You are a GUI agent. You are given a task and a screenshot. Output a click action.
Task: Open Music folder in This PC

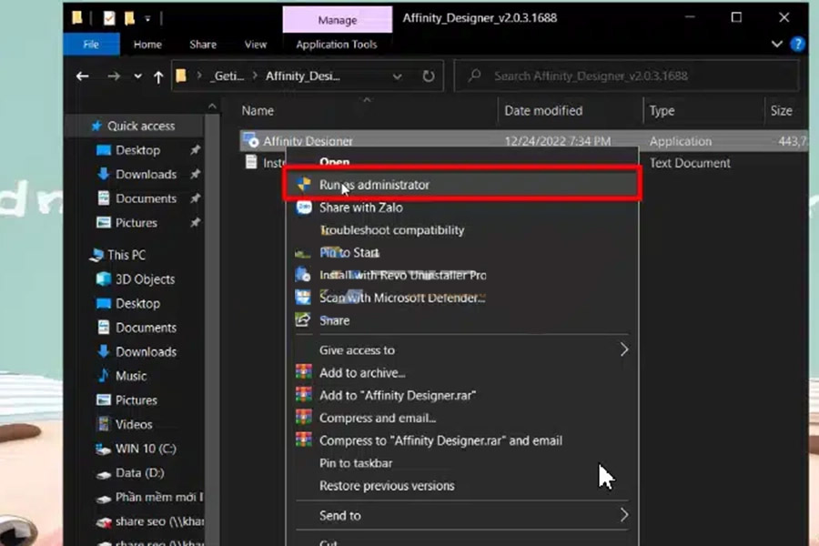pyautogui.click(x=130, y=376)
